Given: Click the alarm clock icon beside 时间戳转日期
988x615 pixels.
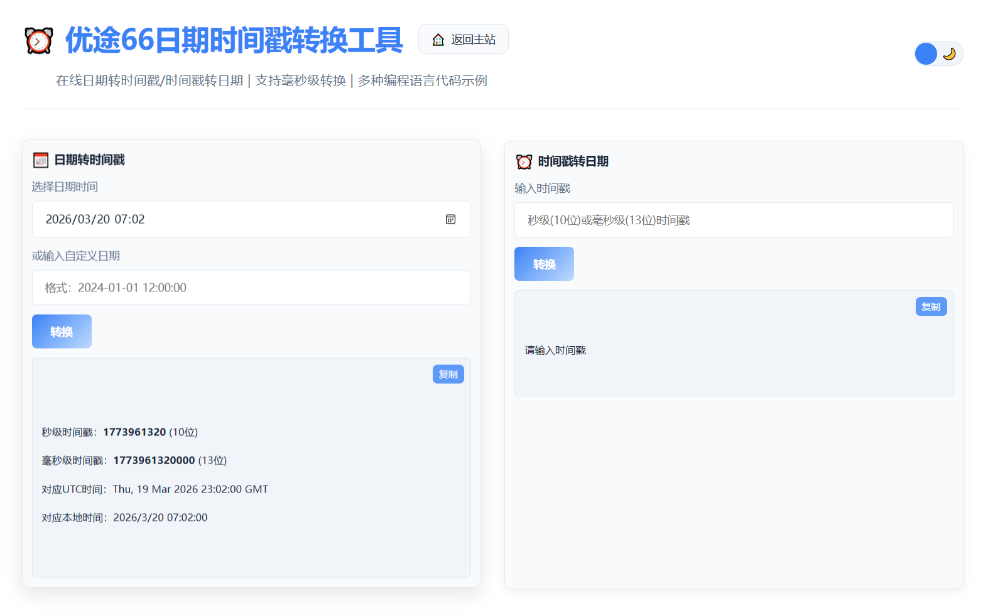Looking at the screenshot, I should coord(524,161).
